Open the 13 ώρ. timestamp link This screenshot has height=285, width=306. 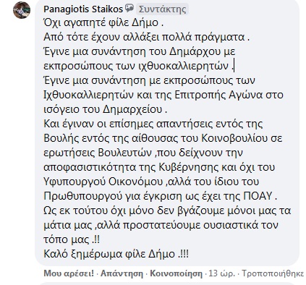(222, 273)
